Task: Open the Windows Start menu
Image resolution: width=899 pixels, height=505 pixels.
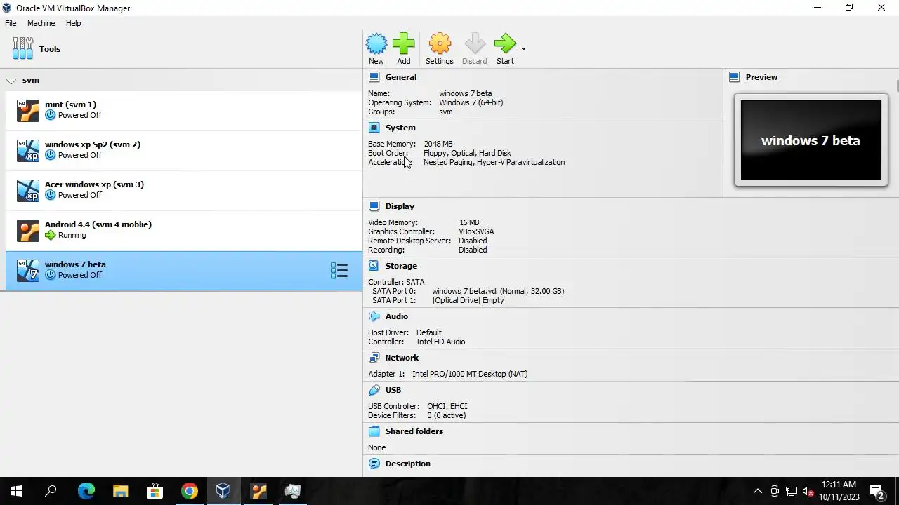Action: [17, 491]
